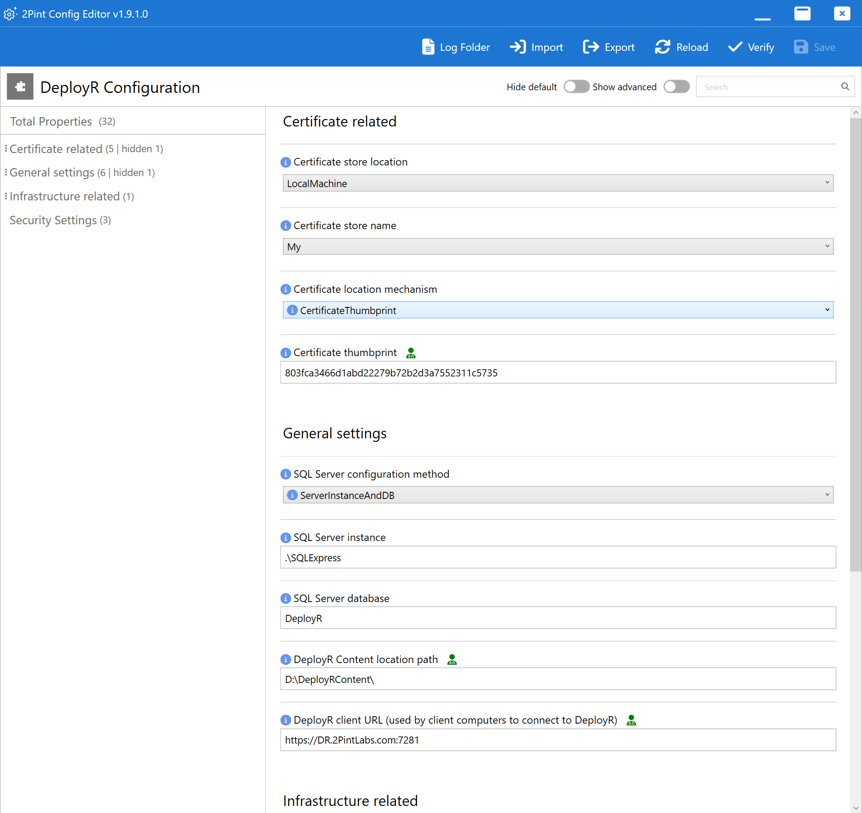Open SQL Server configuration method dropdown

point(558,495)
